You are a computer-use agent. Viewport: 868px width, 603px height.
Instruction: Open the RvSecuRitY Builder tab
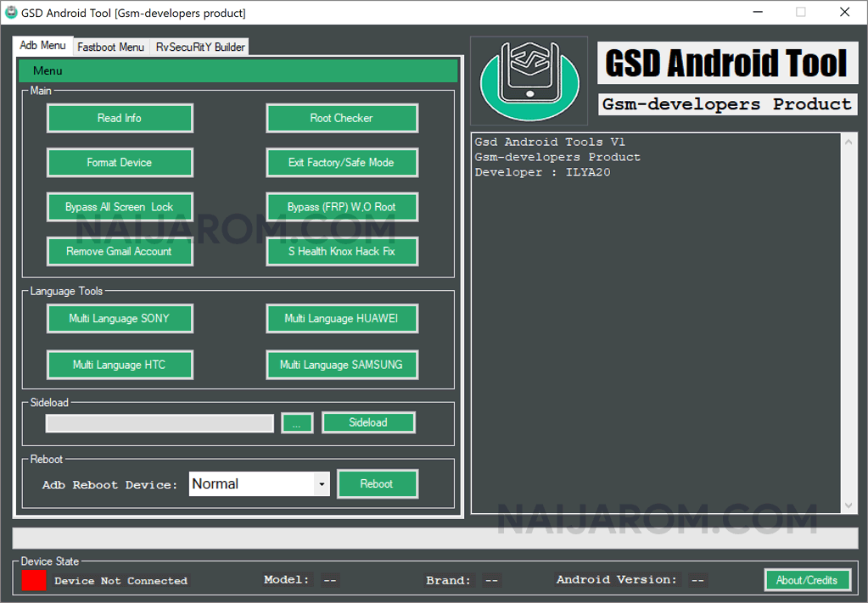click(x=200, y=47)
